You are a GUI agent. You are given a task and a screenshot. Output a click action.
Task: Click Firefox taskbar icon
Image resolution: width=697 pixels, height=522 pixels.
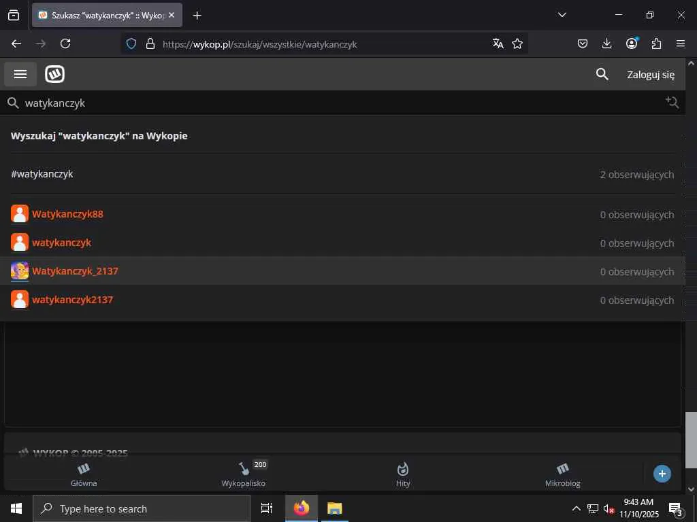click(302, 508)
